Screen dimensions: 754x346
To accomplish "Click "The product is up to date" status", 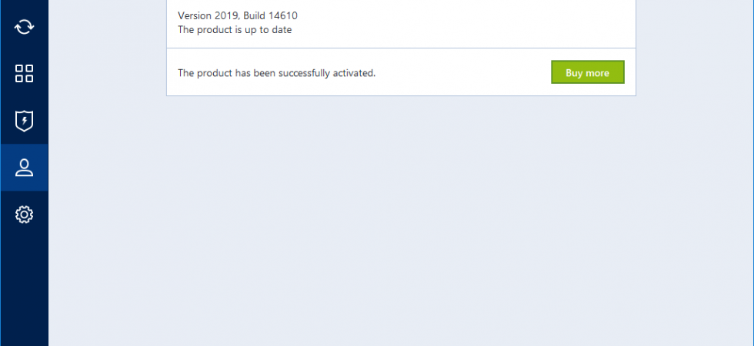I will pos(235,30).
